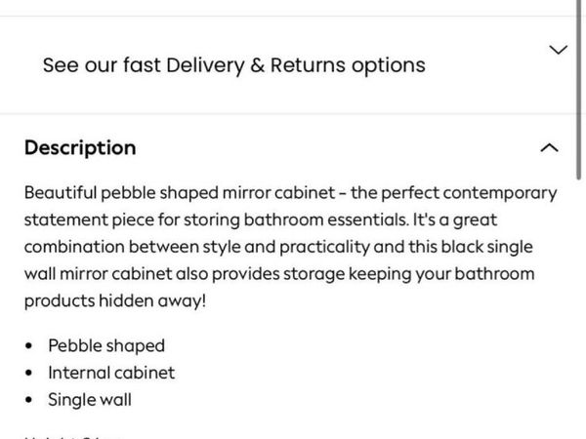This screenshot has height=439, width=586.
Task: Click the line starting 'wall mirror cabinet also'
Action: click(x=278, y=275)
